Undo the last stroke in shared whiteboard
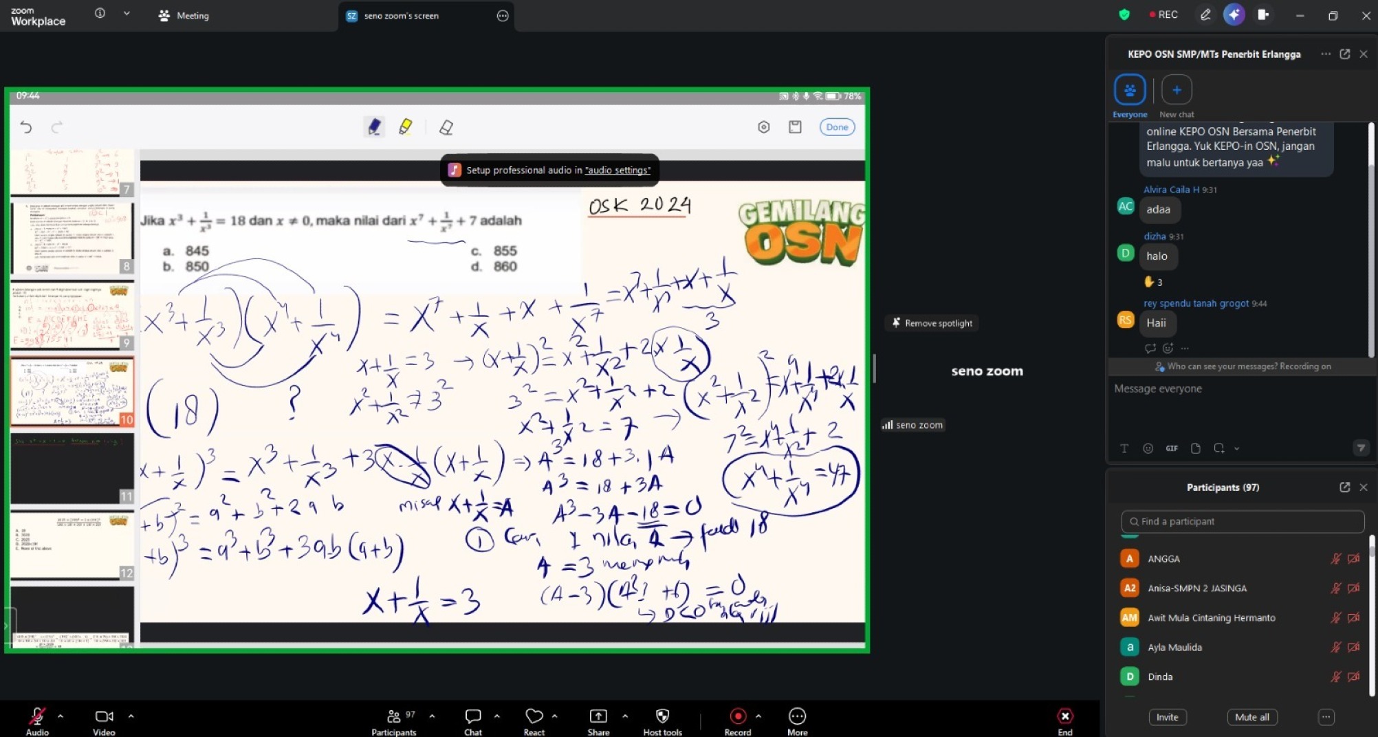 [x=26, y=127]
